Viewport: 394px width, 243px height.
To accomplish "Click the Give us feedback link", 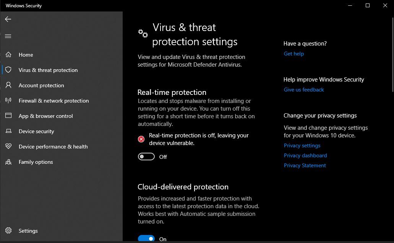I will [304, 90].
